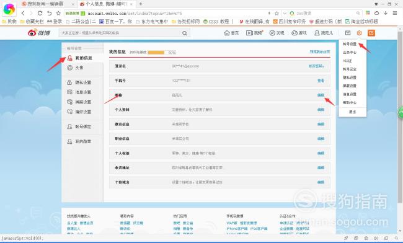Click 编辑 link in 教育信息 row

[321, 124]
